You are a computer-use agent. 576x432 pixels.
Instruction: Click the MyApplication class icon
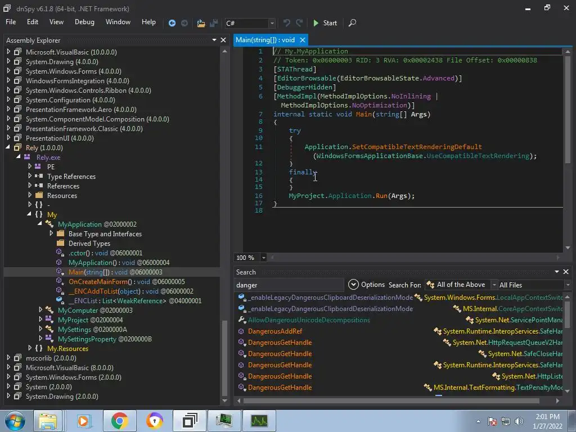[49, 224]
